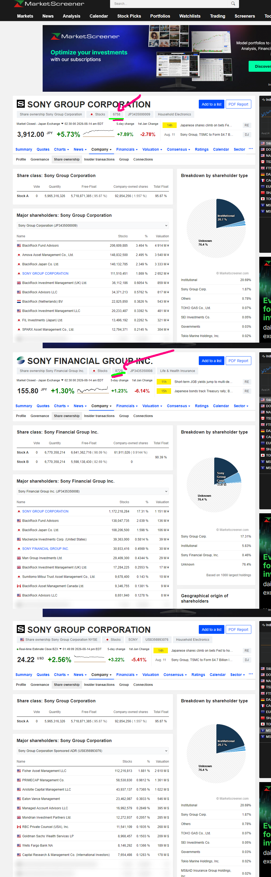Open the Life & Health Insurance sector chip
The width and height of the screenshot is (271, 877).
(177, 371)
